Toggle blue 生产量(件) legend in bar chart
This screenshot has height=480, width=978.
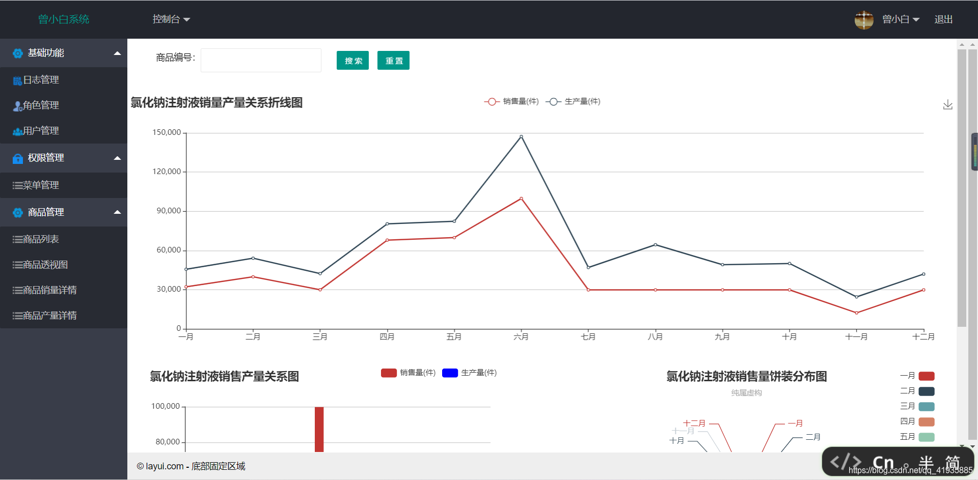[469, 373]
